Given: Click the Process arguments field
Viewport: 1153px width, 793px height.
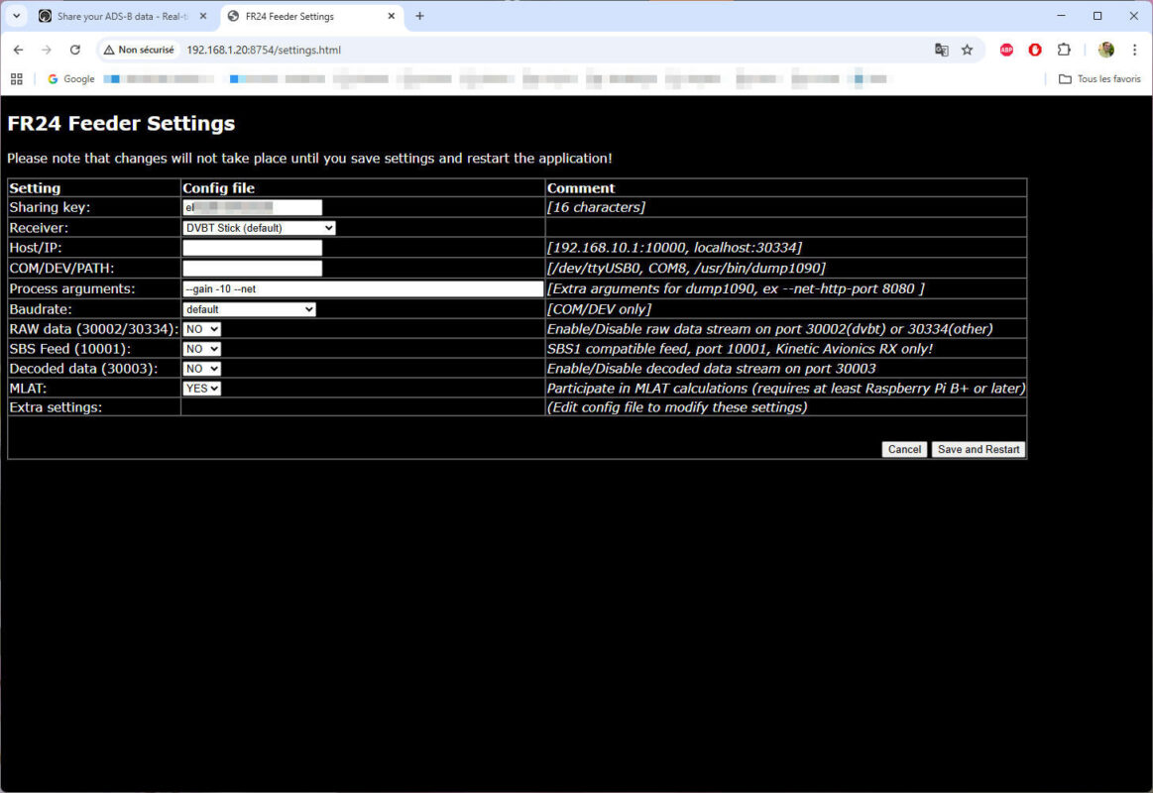Looking at the screenshot, I should click(363, 288).
